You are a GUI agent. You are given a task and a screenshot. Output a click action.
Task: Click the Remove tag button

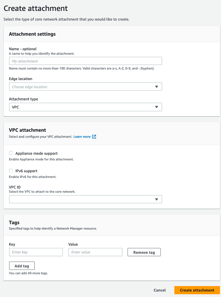pos(144,252)
